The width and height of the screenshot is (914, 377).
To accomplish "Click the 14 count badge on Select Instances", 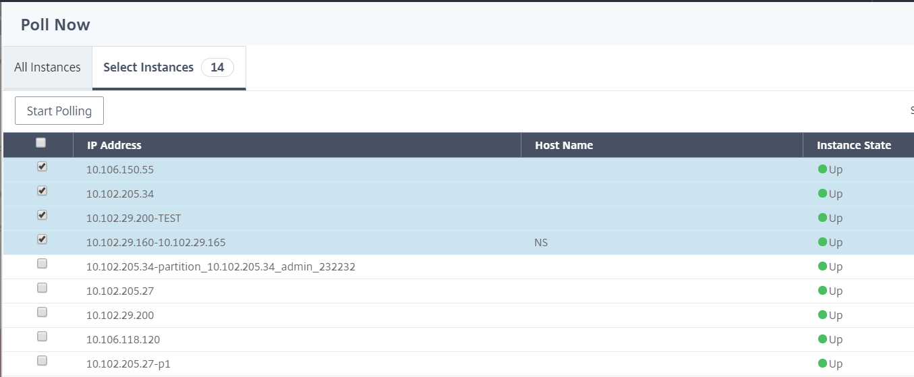I will tap(217, 67).
